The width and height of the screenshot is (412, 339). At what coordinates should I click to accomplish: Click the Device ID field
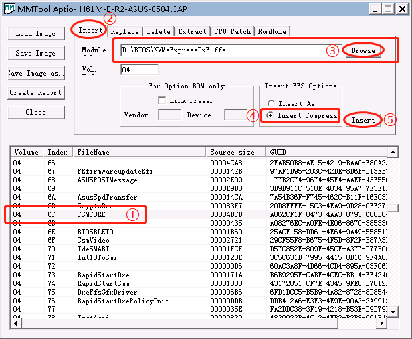236,115
